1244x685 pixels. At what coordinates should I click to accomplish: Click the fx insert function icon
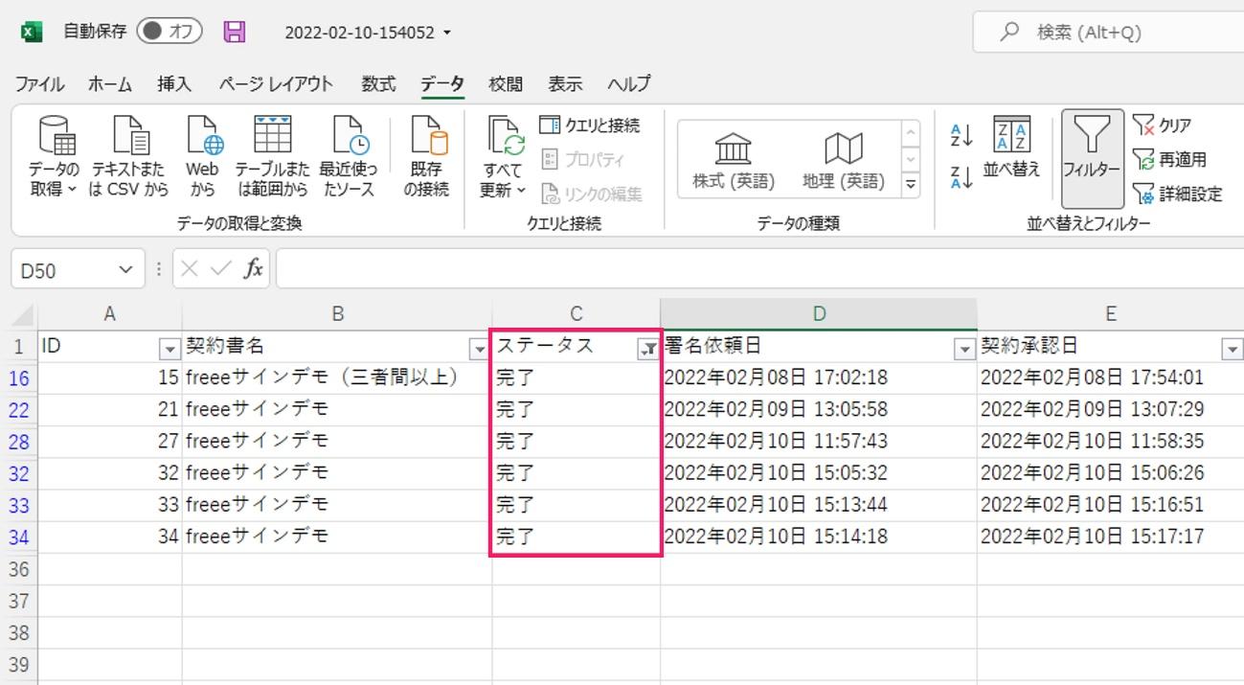pyautogui.click(x=253, y=270)
